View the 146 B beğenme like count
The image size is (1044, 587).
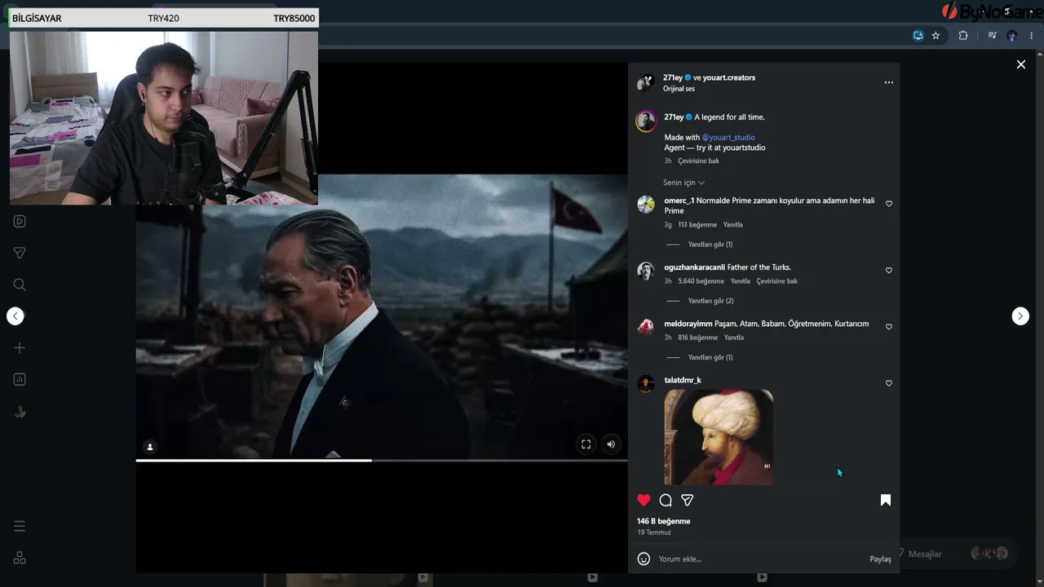(664, 522)
